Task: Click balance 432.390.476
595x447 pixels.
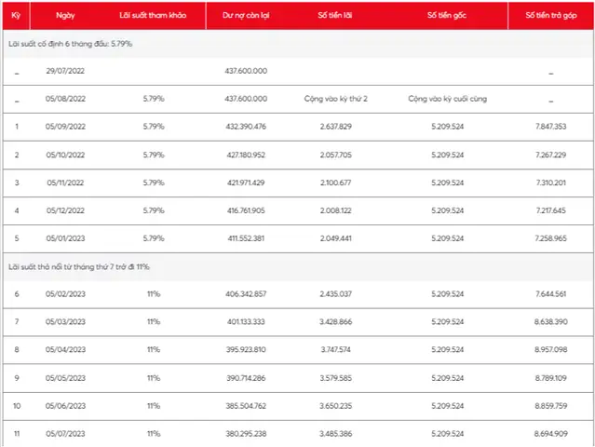Action: [246, 127]
